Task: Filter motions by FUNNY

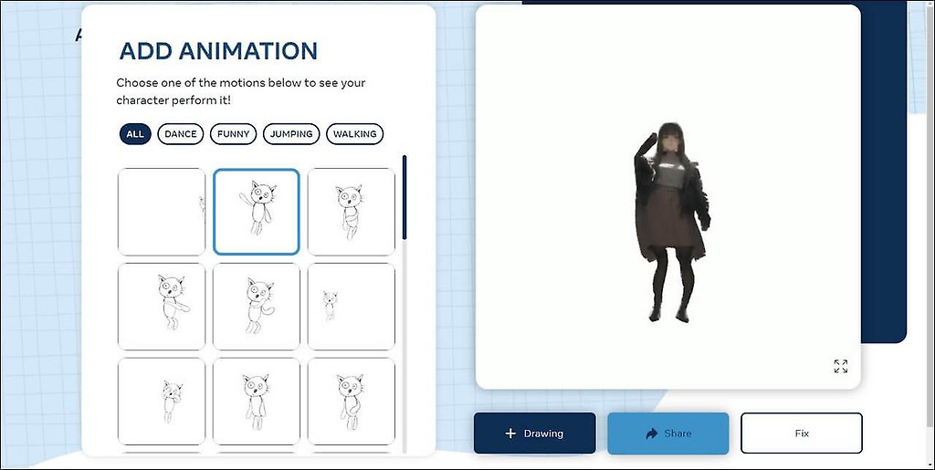Action: (233, 134)
